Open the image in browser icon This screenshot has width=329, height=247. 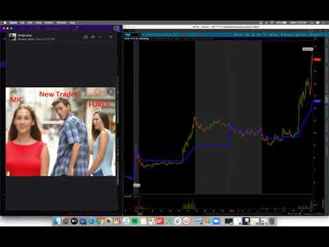point(86,36)
